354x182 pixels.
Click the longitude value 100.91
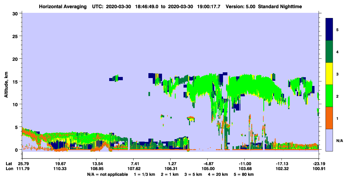(319, 169)
